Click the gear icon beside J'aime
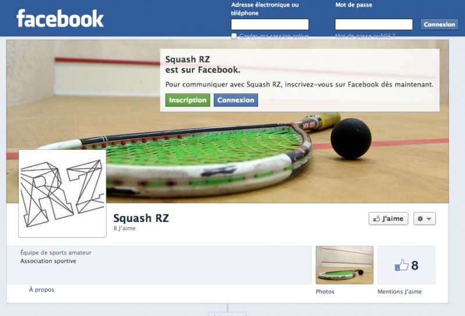465x316 pixels. coord(420,219)
